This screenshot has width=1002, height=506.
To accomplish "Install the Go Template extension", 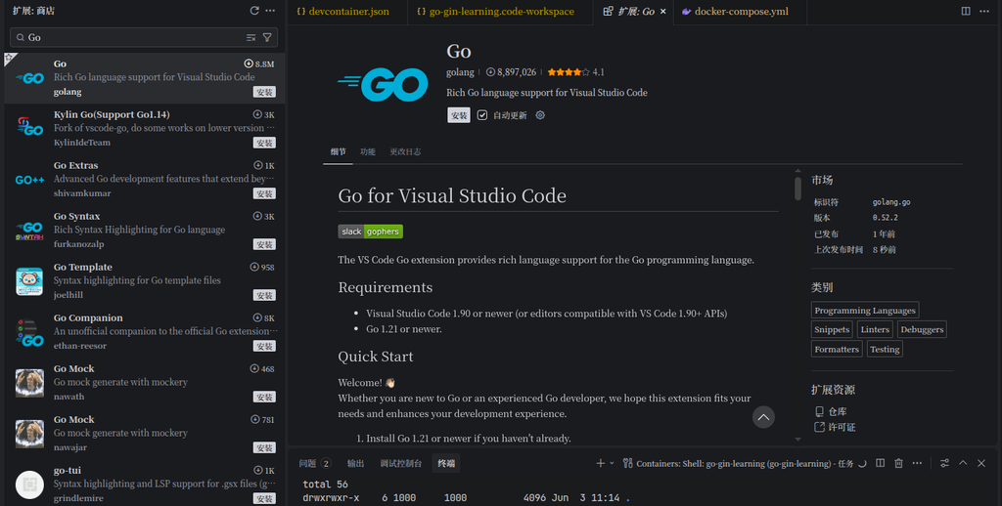I will [264, 295].
